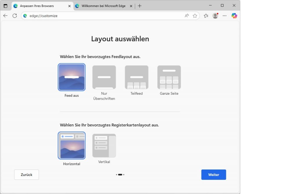The height and width of the screenshot is (194, 297).
Task: Open a new tab with plus
Action: tap(140, 6)
